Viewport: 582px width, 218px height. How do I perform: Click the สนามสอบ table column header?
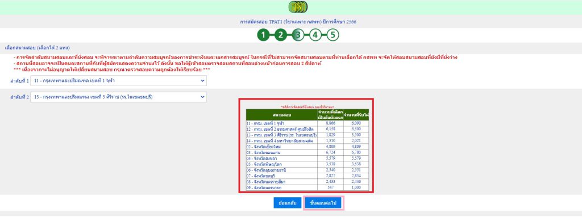coord(281,114)
